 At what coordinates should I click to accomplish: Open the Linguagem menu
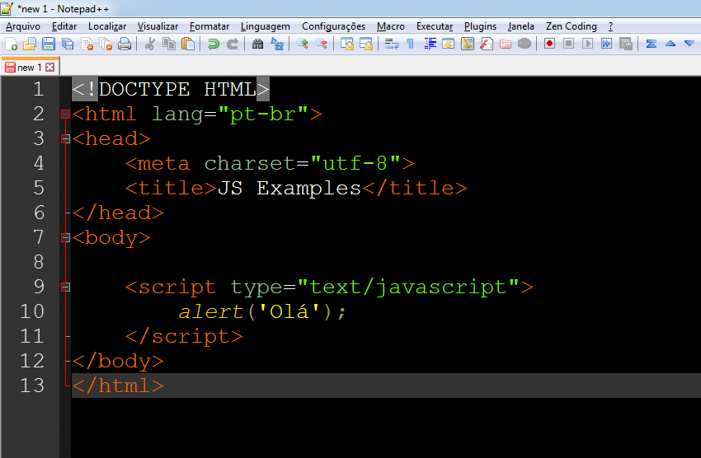[x=265, y=26]
